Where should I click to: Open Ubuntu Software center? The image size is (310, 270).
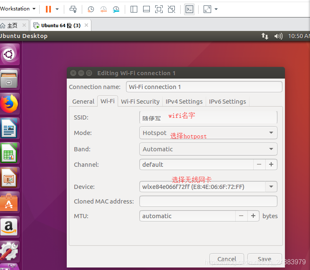[9, 202]
